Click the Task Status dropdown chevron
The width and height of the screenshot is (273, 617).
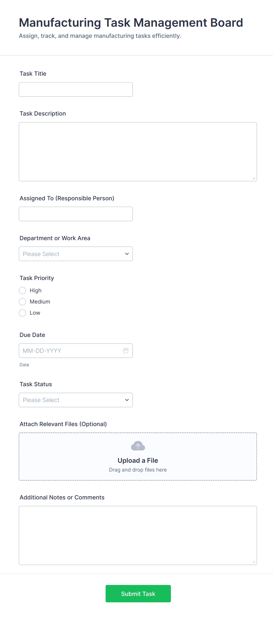coord(127,400)
